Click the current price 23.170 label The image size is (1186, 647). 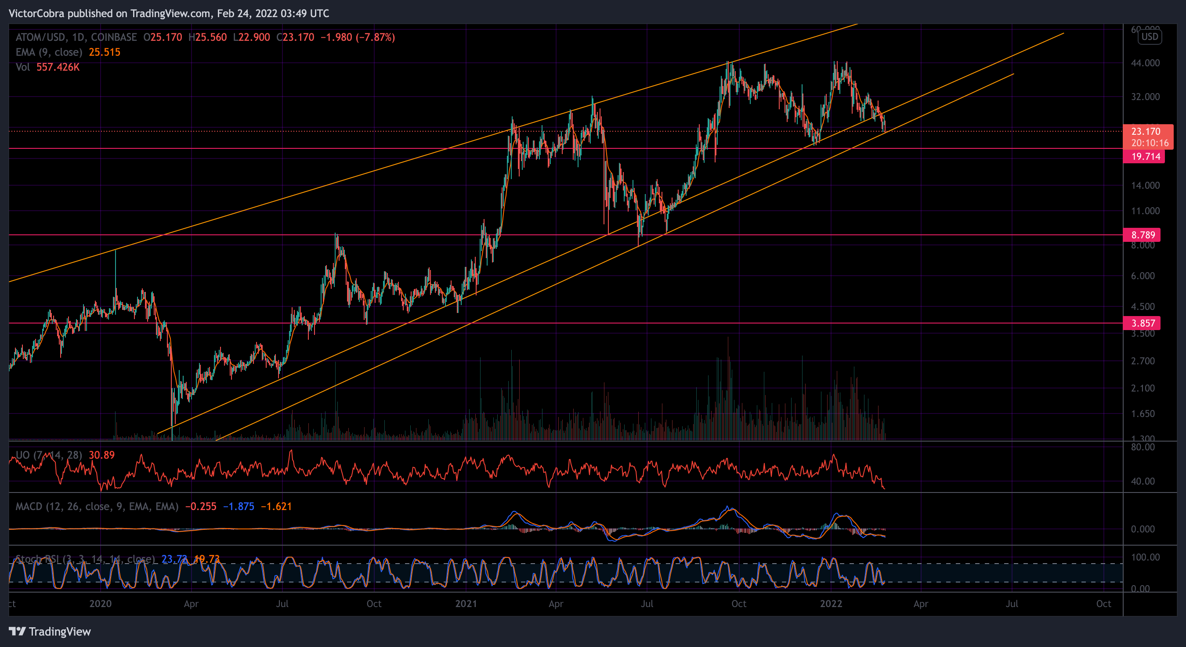[1148, 137]
